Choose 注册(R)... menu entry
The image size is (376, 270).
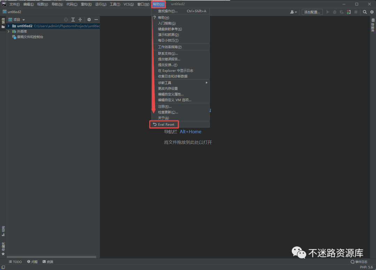pyautogui.click(x=181, y=107)
